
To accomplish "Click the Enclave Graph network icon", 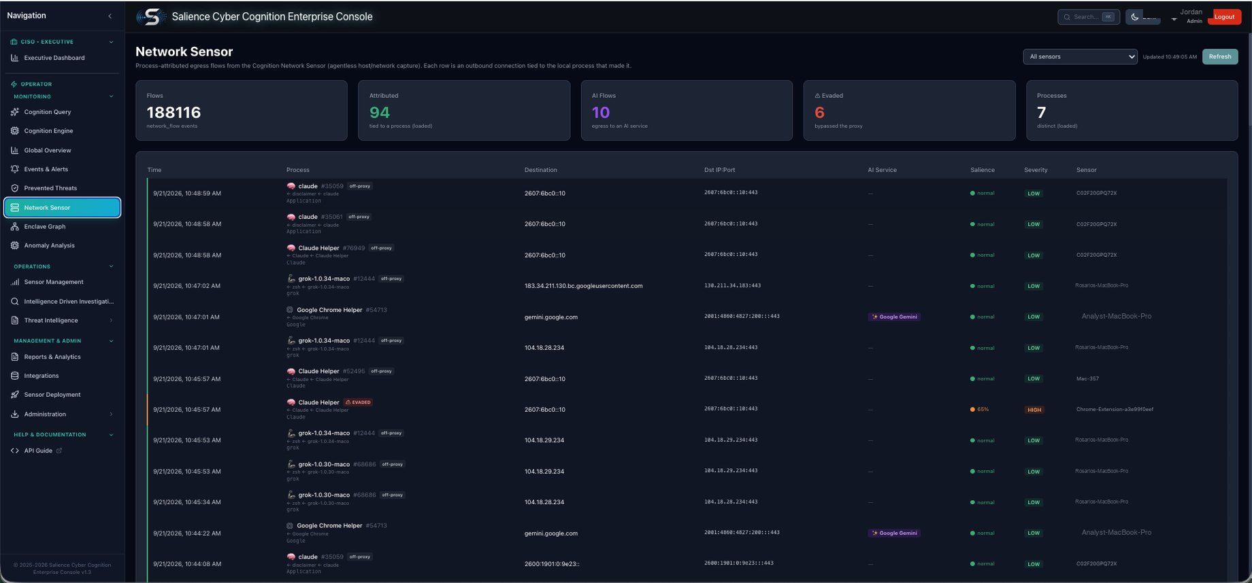I will 14,227.
